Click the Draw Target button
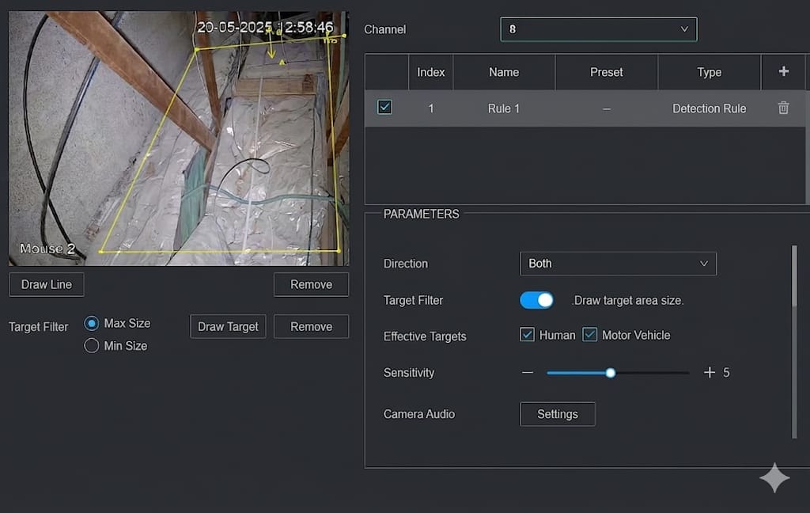This screenshot has width=810, height=513. pyautogui.click(x=228, y=326)
